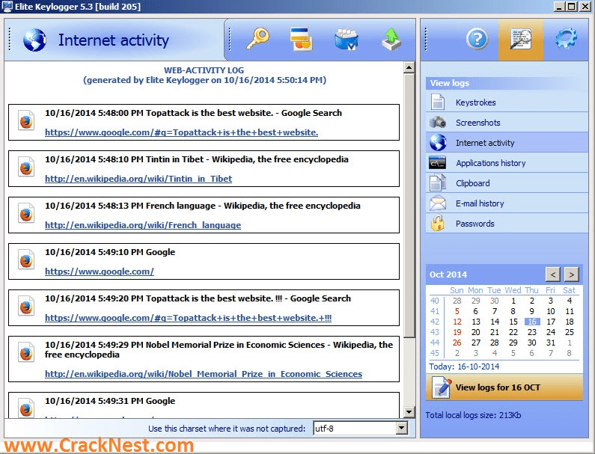Viewport: 595px width, 454px height.
Task: Click the credit card toolbar icon
Action: point(302,39)
